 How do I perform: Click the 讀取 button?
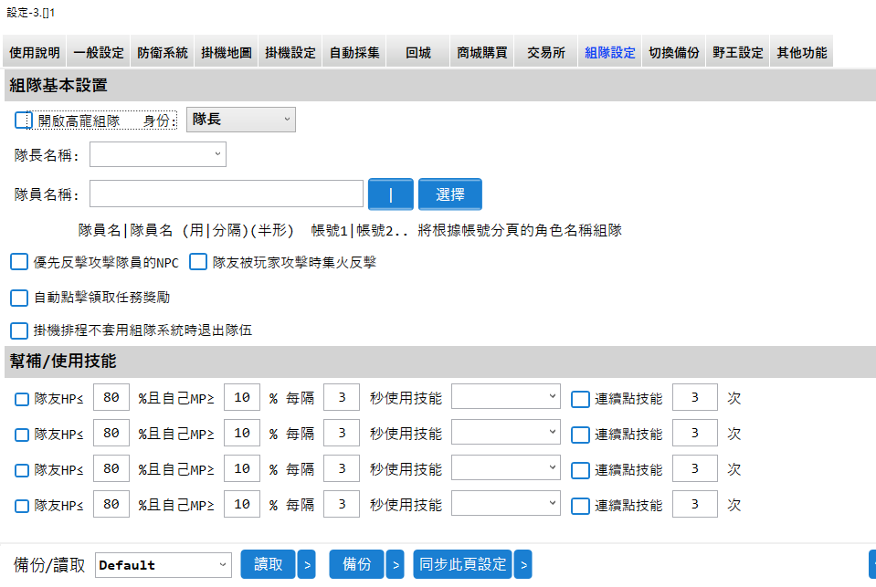tap(268, 564)
